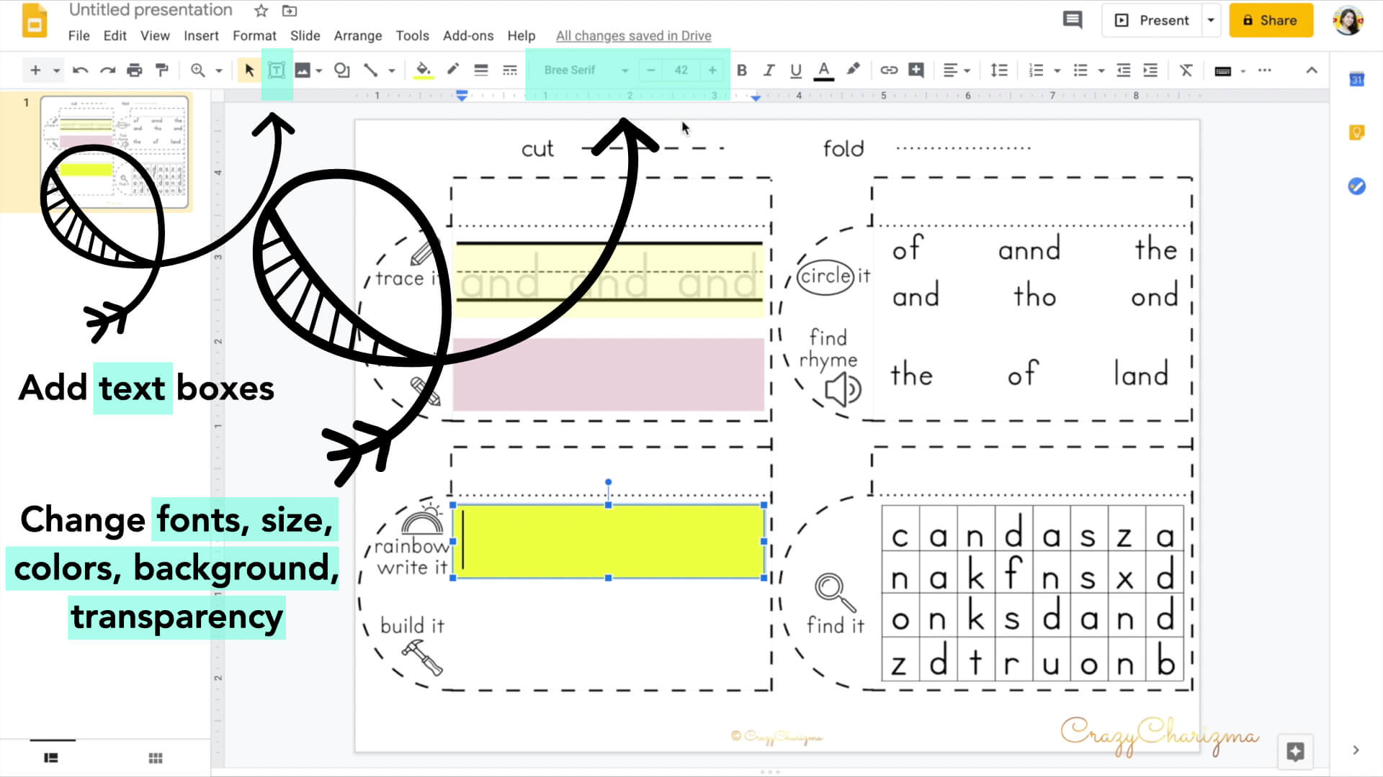1383x777 pixels.
Task: Click the Present mode dropdown arrow
Action: (x=1210, y=20)
